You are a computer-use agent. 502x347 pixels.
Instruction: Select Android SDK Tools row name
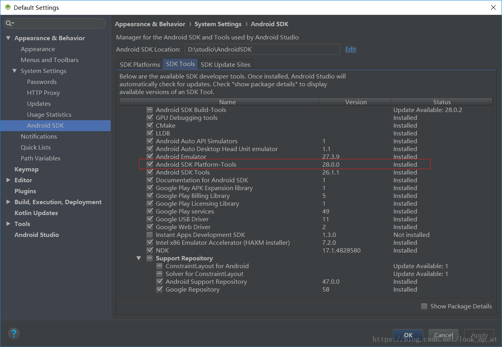(183, 173)
